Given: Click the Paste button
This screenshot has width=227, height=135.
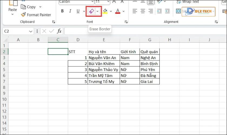Looking at the screenshot, I should click(x=13, y=6).
